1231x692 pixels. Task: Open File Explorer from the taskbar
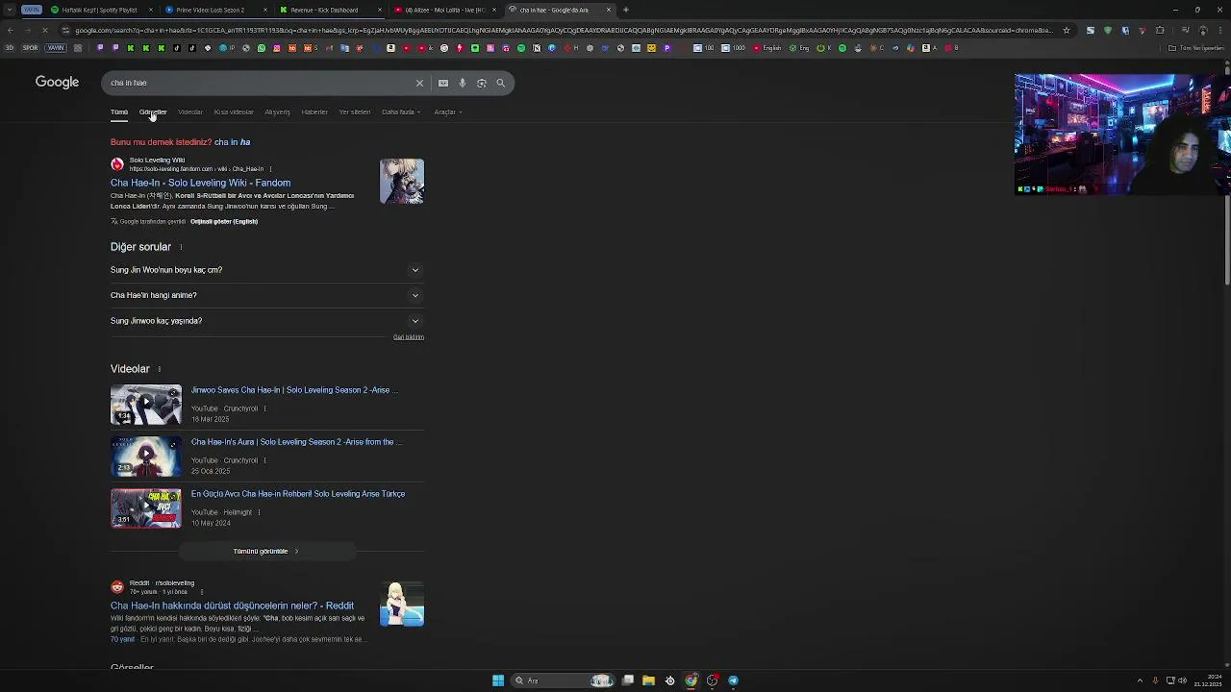(x=648, y=680)
